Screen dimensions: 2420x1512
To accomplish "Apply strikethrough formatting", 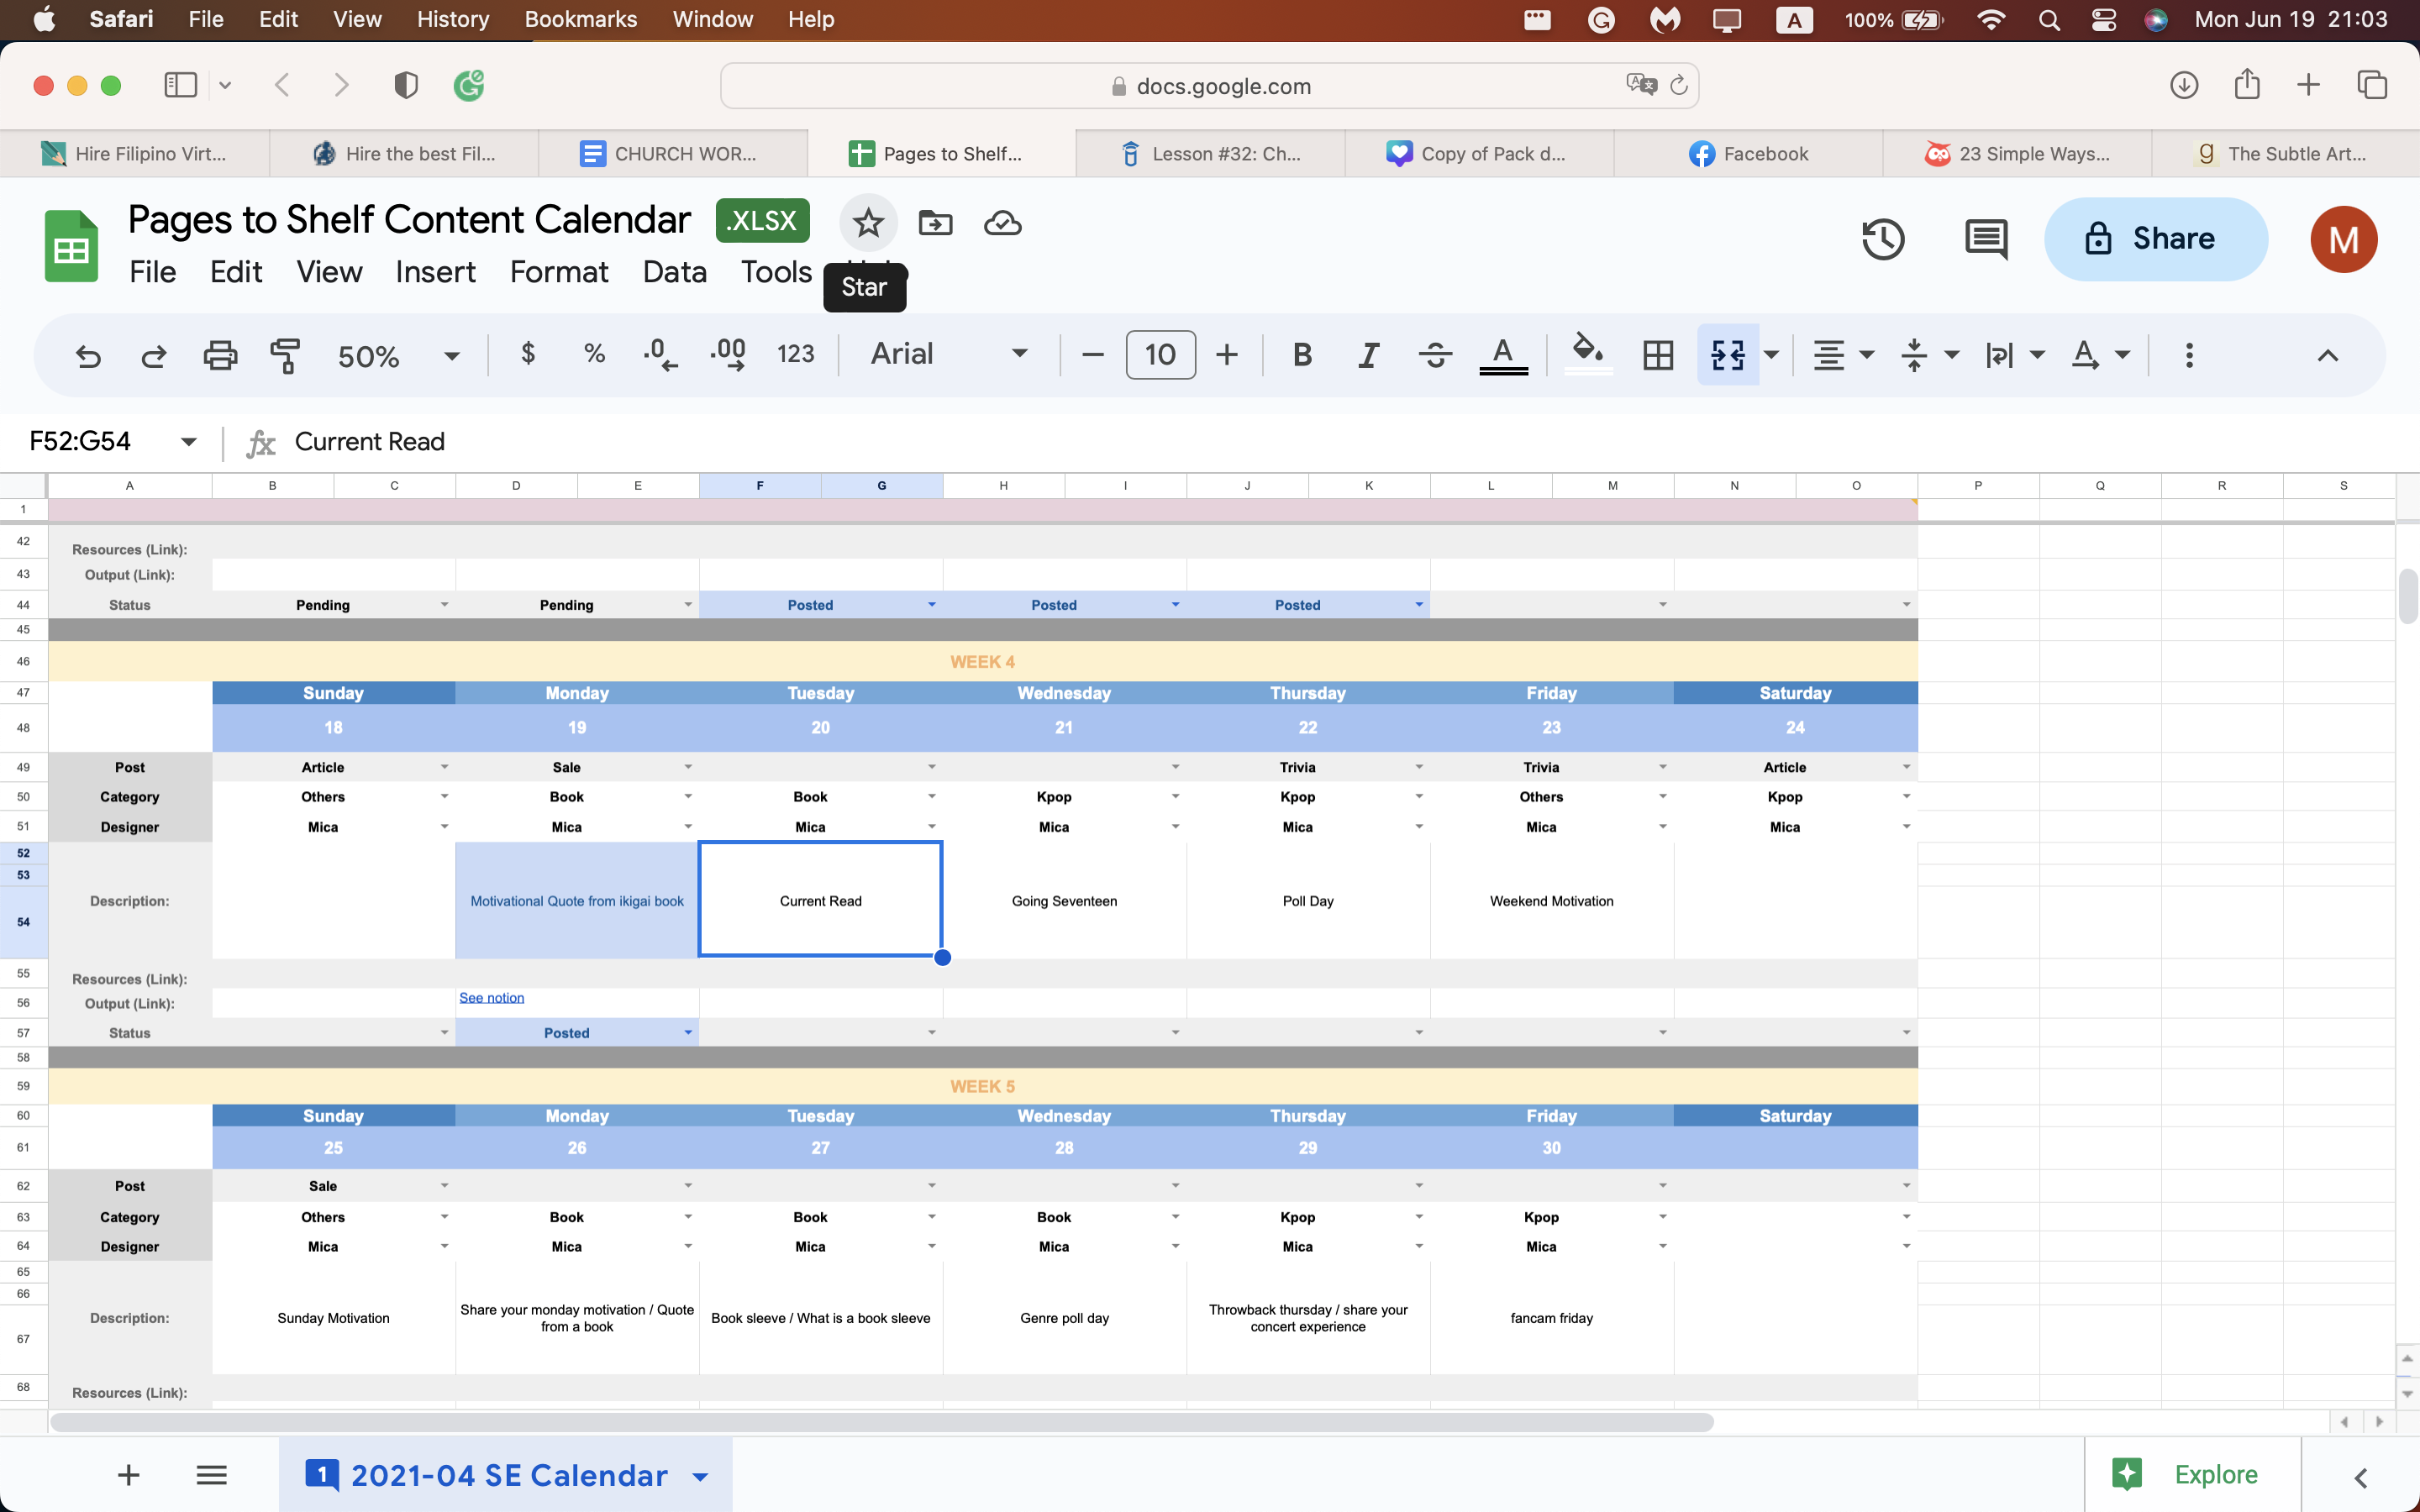I will [x=1435, y=354].
